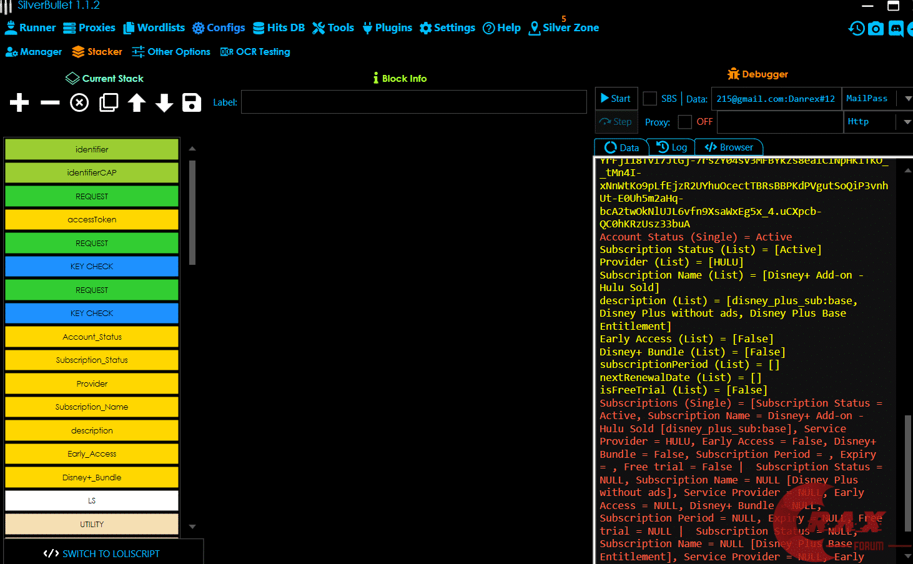Go to the Proxies section
This screenshot has height=564, width=913.
[89, 27]
